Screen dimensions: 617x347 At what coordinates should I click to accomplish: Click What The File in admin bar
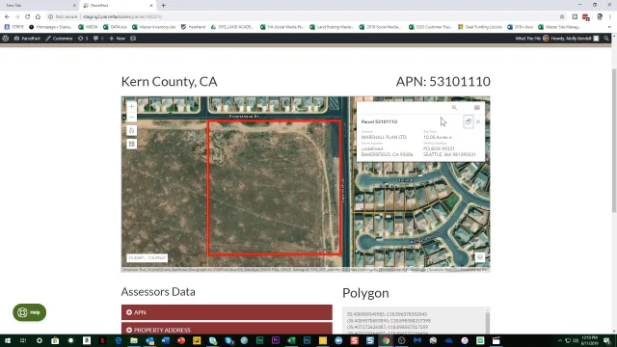pyautogui.click(x=527, y=39)
